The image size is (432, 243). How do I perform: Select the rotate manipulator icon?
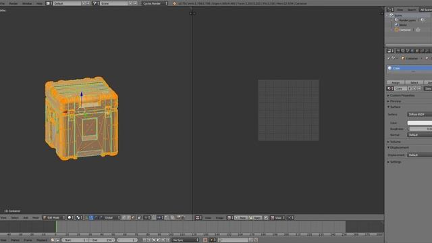[x=96, y=217]
